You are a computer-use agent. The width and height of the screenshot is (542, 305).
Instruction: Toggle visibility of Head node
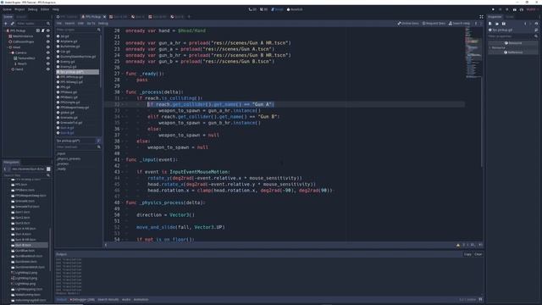click(48, 47)
